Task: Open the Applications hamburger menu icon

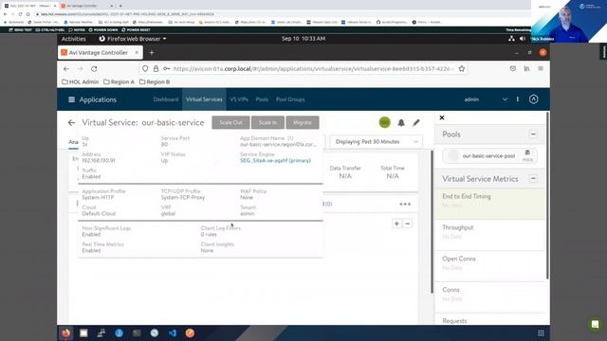Action: coord(72,99)
